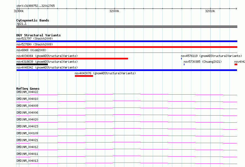Select transcript DMD|NM_004022
The image size is (245, 167).
click(x=27, y=92)
